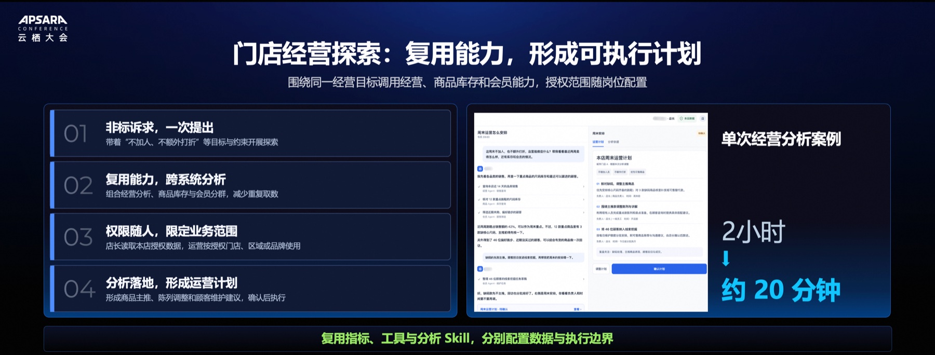Screen dimensions: 935x355
Task: Click the 约 20 分钟 text
Action: pos(781,290)
